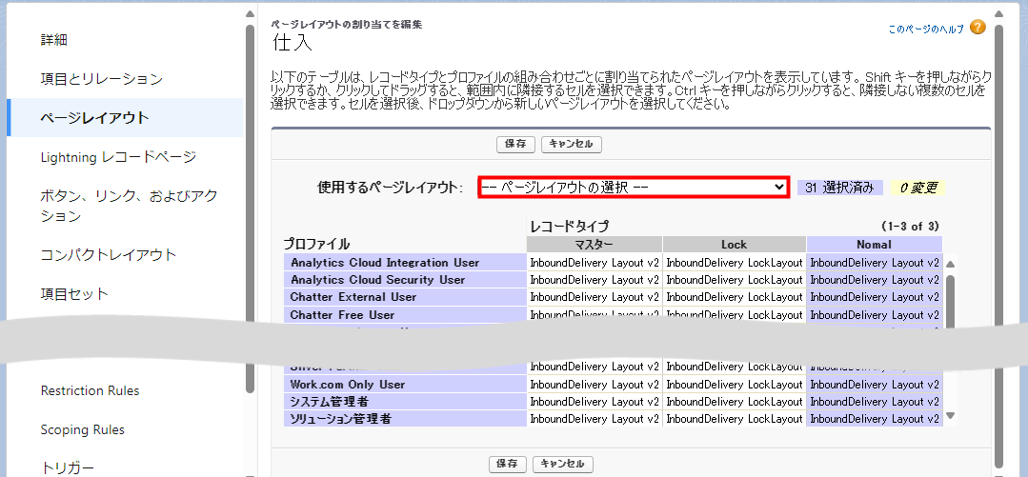Screen dimensions: 1028x477
Task: Click the Lock record type column header
Action: pyautogui.click(x=734, y=245)
